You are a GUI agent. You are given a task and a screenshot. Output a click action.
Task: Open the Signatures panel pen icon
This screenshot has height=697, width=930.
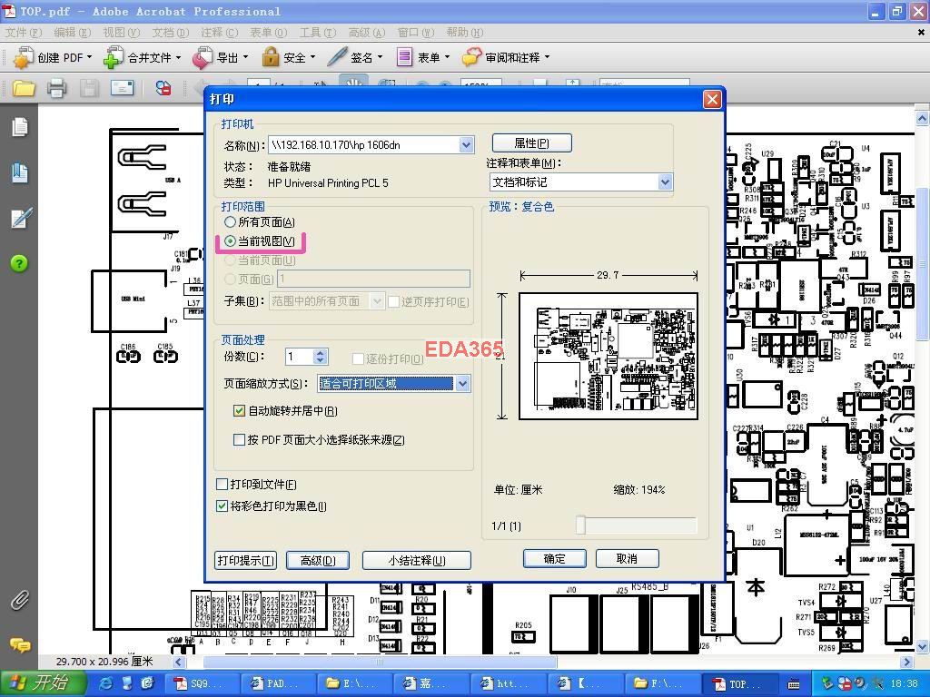click(21, 218)
